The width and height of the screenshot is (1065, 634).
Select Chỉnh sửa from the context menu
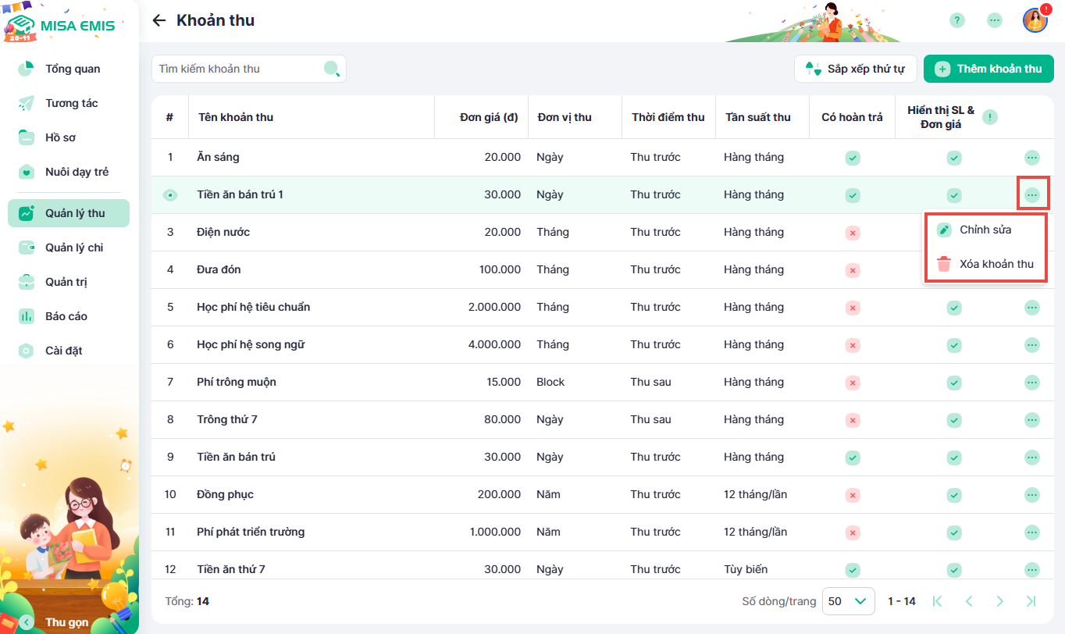[x=985, y=230]
